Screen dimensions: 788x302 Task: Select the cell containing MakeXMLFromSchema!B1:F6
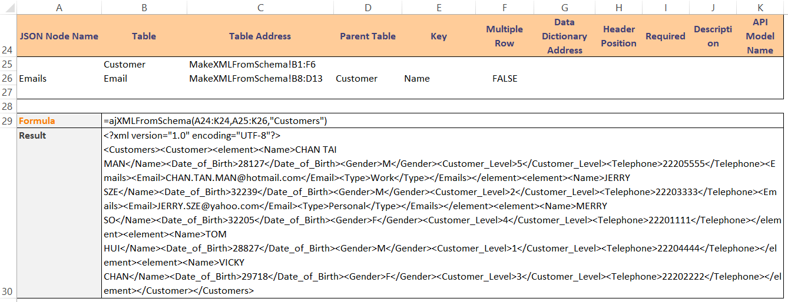tap(252, 65)
